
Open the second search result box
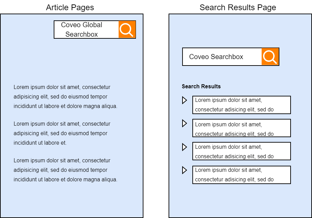[x=242, y=128]
